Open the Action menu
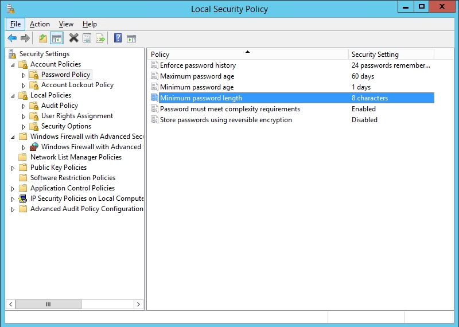 40,24
